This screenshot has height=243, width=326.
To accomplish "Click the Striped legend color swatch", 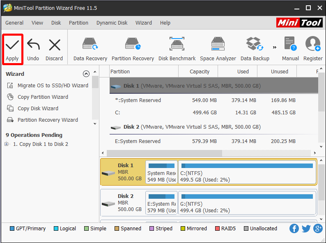I will click(152, 229).
